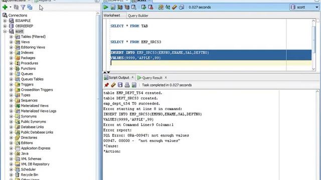Click the Script Output scroll up arrow
Screen dimensions: 321x180
(x=317, y=91)
